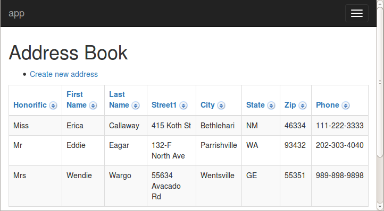The height and width of the screenshot is (211, 384).
Task: Select the Erica Callaway row
Action: pyautogui.click(x=189, y=126)
